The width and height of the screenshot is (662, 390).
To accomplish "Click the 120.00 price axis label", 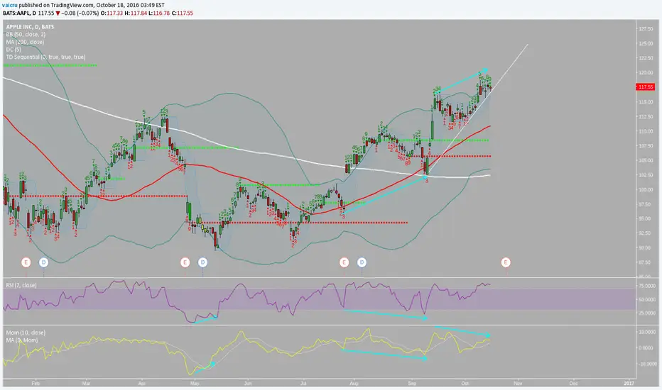I will click(x=646, y=72).
